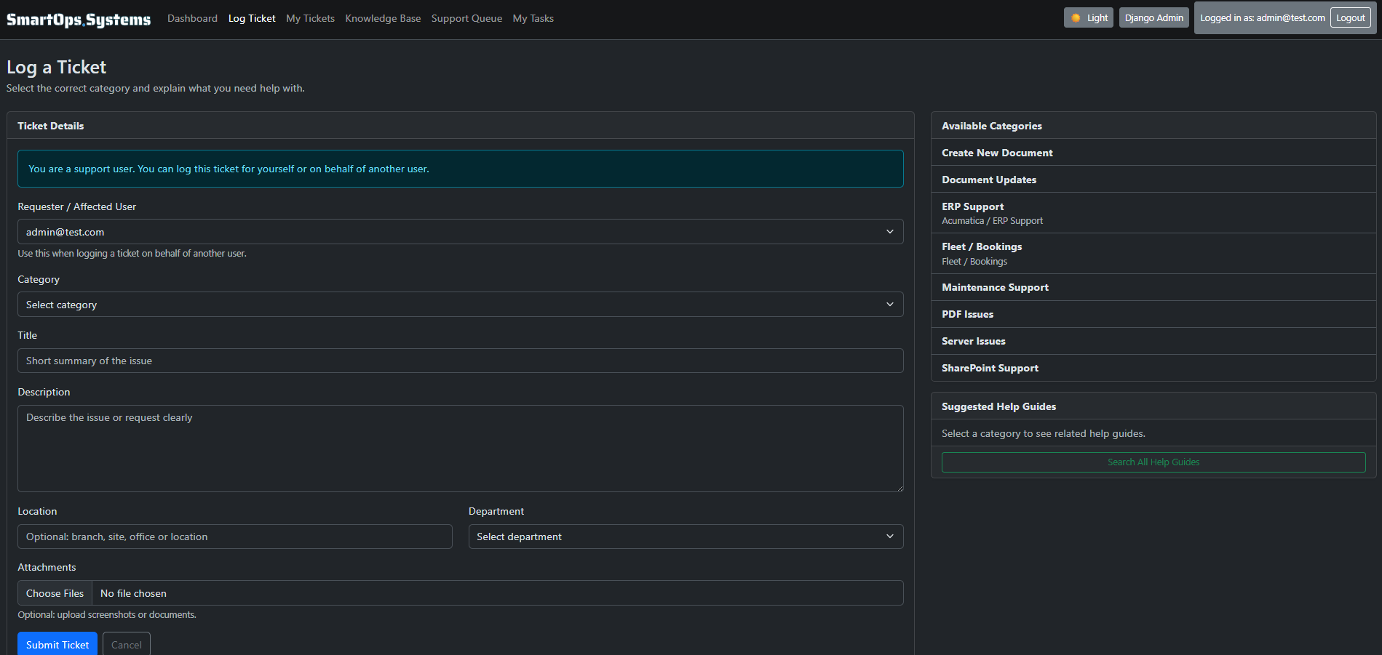Click the 'Acumatica / ERP Support' subtitle
The height and width of the screenshot is (655, 1382).
tap(992, 221)
